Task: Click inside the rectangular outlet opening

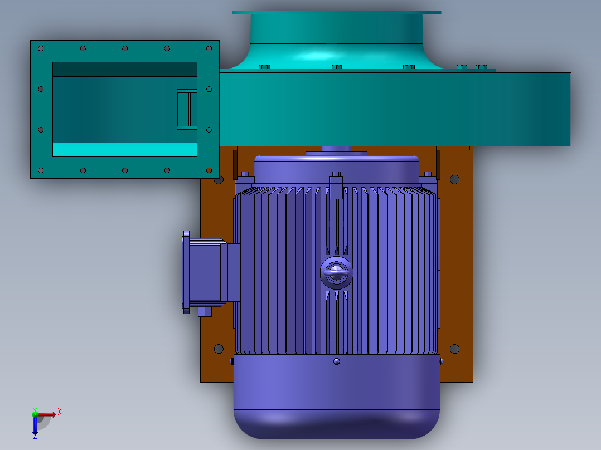Action: pos(115,109)
